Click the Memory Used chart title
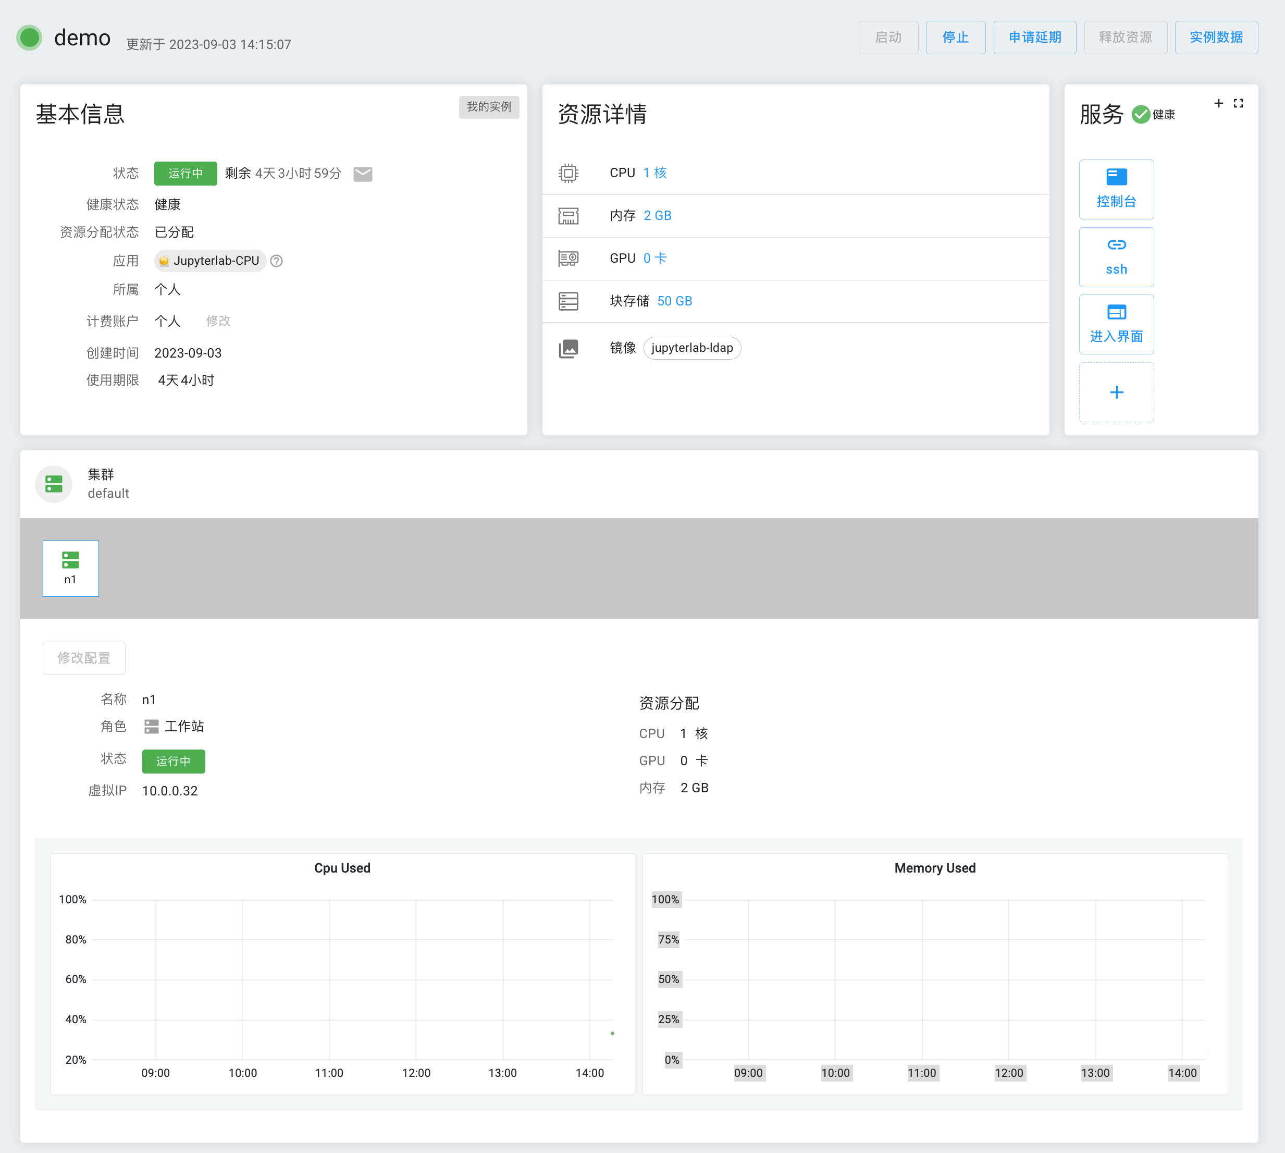 (935, 868)
